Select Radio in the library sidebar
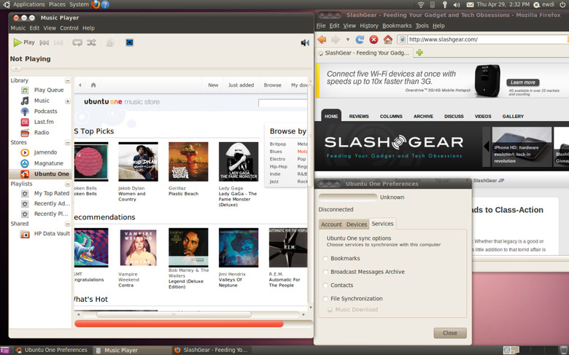Image resolution: width=569 pixels, height=355 pixels. [x=42, y=133]
